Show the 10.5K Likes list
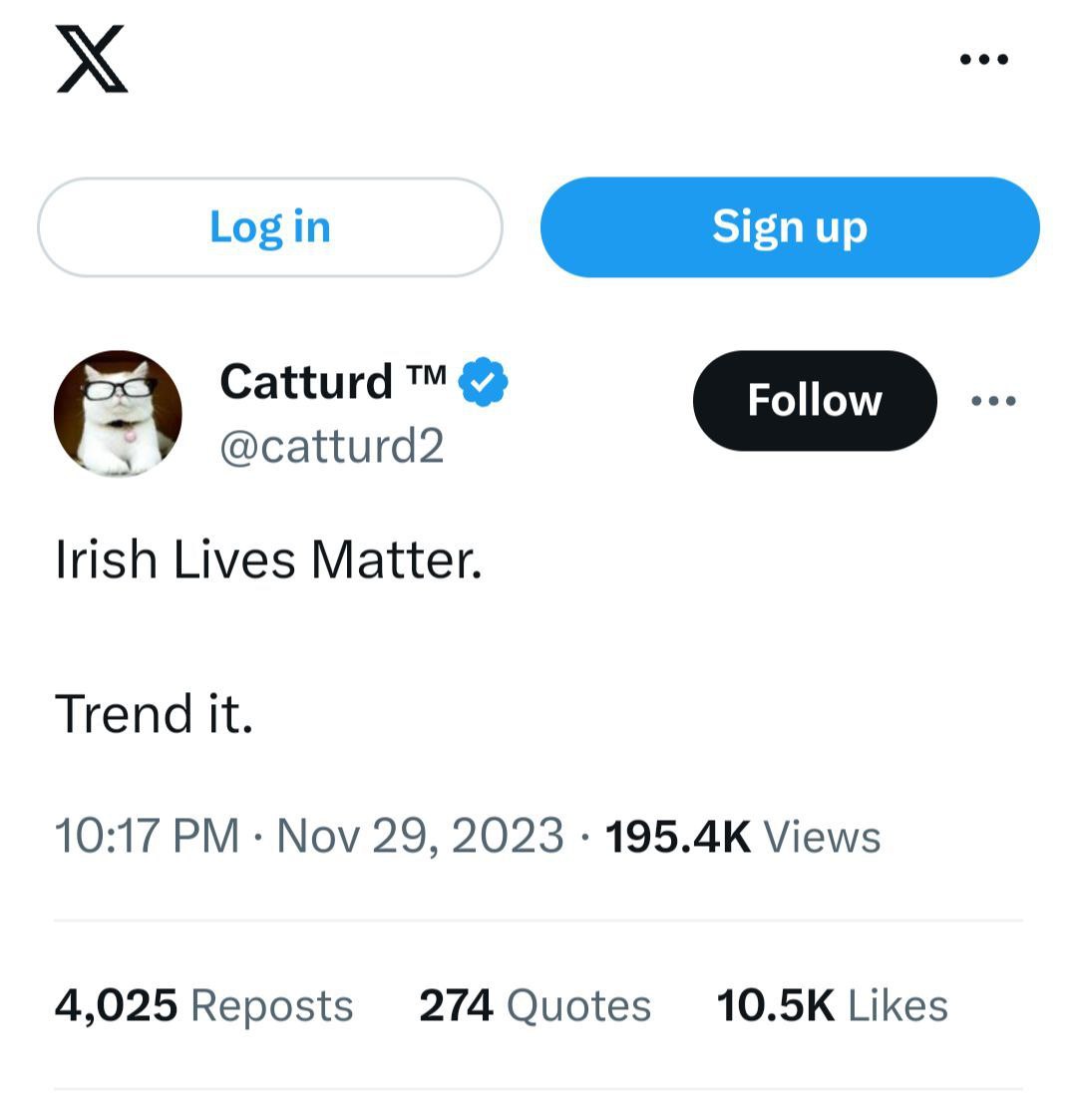Screen dimensions: 1077x1106 [x=832, y=1005]
